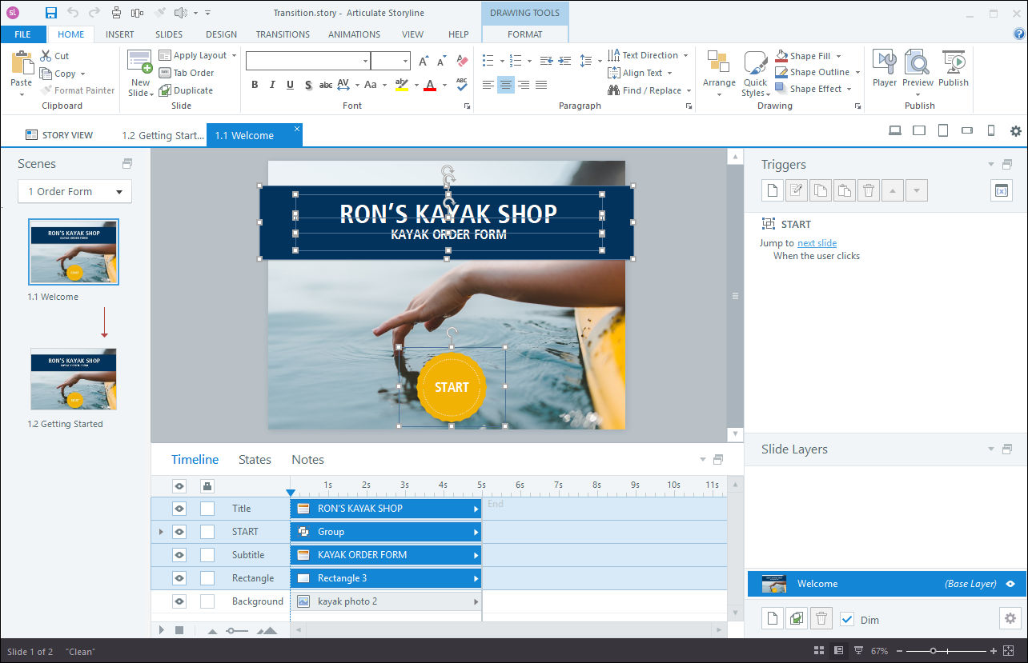Switch to the States tab
The image size is (1028, 663).
[x=255, y=459]
